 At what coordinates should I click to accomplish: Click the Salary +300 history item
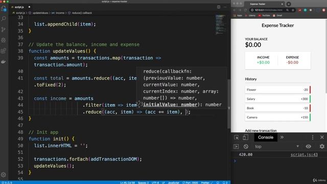pyautogui.click(x=278, y=99)
